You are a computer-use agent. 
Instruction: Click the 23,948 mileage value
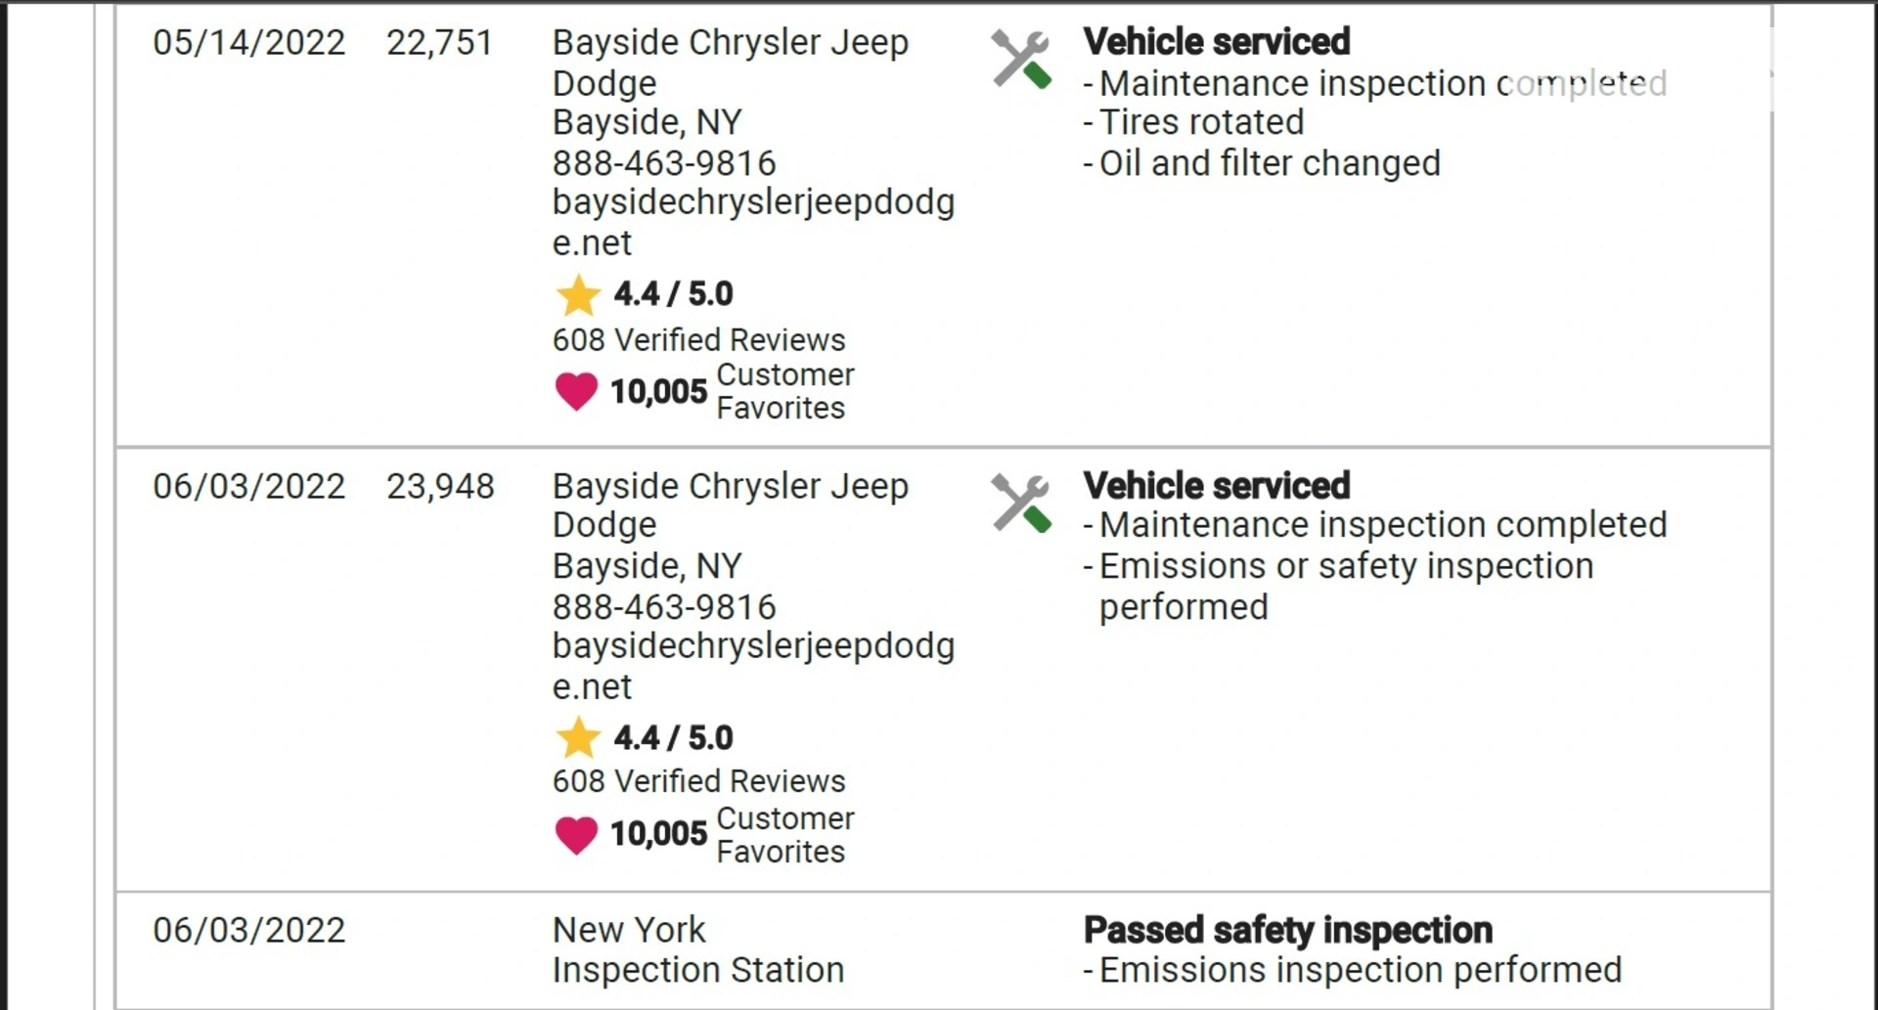click(x=440, y=486)
